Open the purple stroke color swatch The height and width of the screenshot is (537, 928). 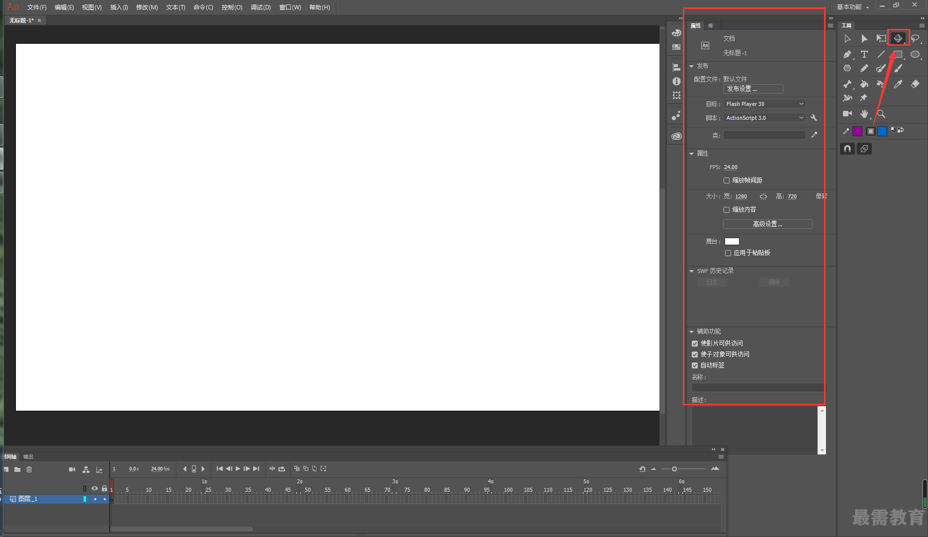(857, 131)
